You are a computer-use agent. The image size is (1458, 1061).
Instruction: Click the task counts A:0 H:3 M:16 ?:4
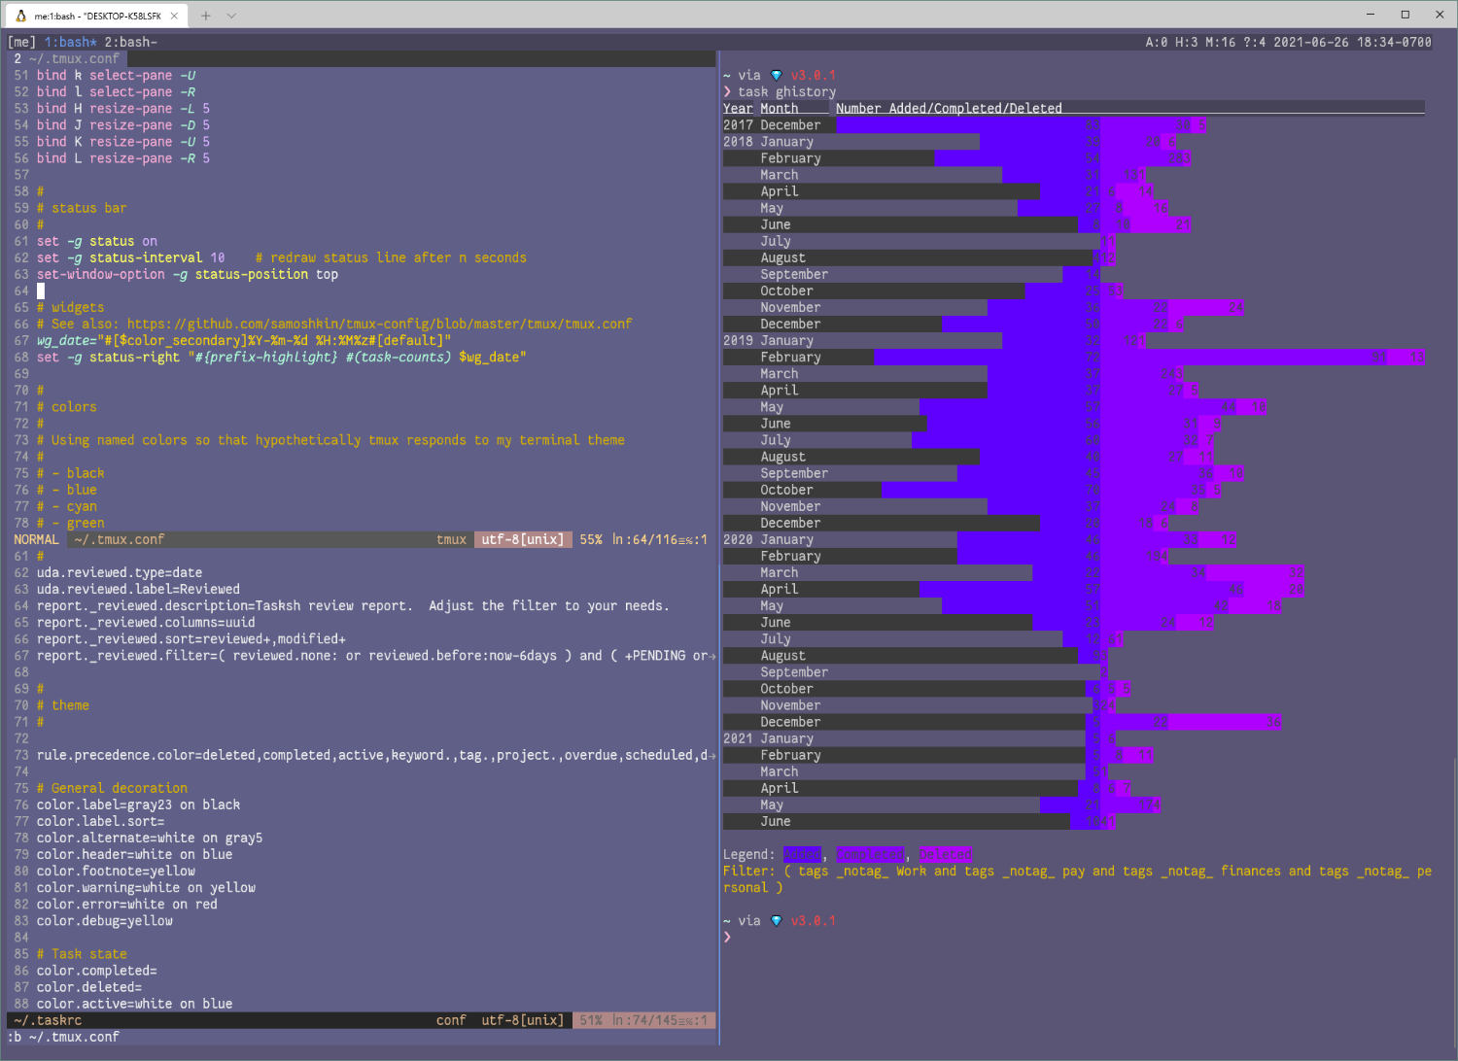[x=1206, y=42]
